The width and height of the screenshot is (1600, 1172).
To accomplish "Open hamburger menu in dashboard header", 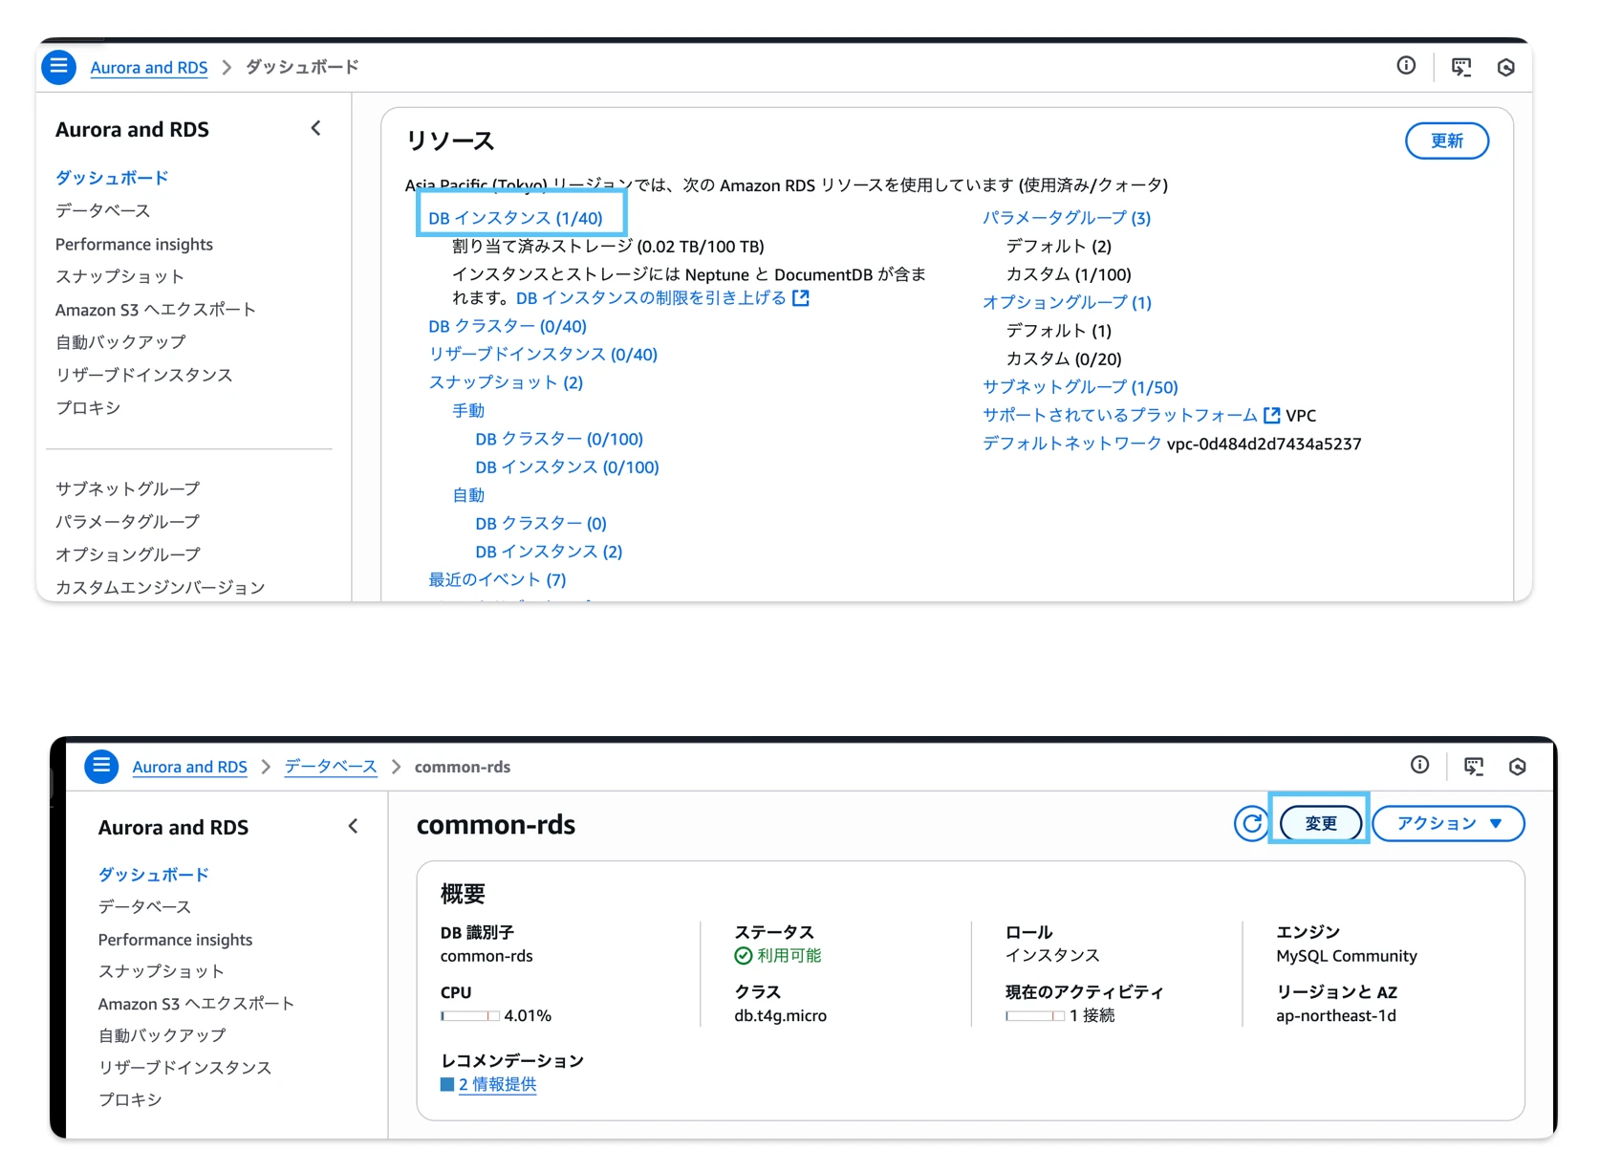I will tap(58, 67).
